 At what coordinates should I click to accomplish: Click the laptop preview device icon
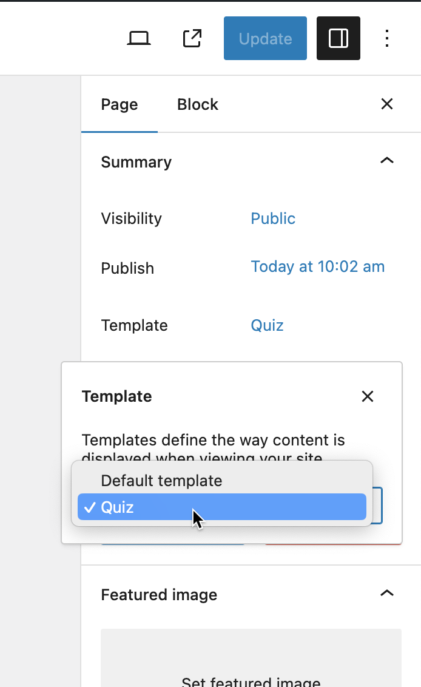coord(139,39)
